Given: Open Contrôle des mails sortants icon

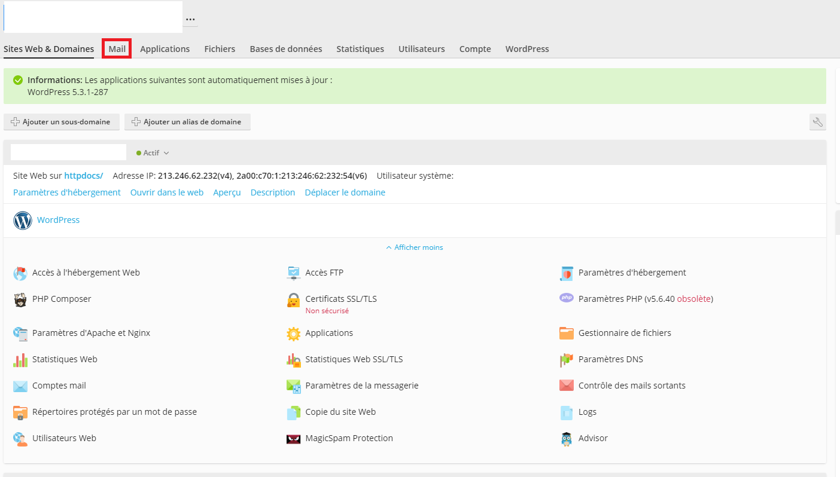Looking at the screenshot, I should coord(567,386).
